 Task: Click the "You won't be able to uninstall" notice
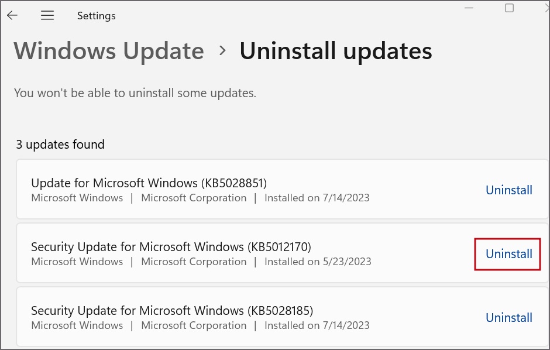pyautogui.click(x=135, y=93)
